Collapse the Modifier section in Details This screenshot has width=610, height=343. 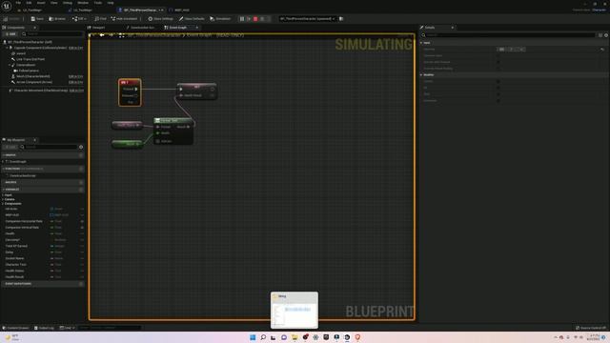pyautogui.click(x=421, y=74)
